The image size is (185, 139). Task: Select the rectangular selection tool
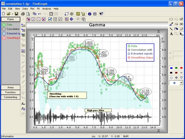171,19
